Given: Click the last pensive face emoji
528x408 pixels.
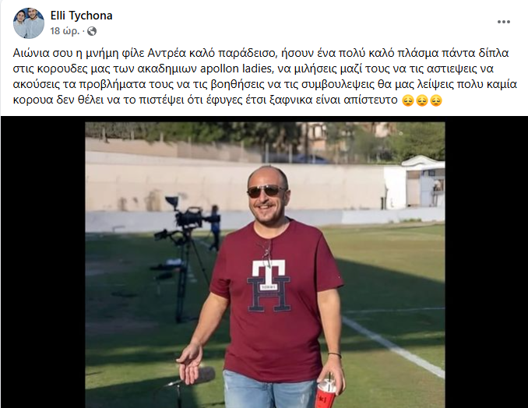Looking at the screenshot, I should (436, 100).
